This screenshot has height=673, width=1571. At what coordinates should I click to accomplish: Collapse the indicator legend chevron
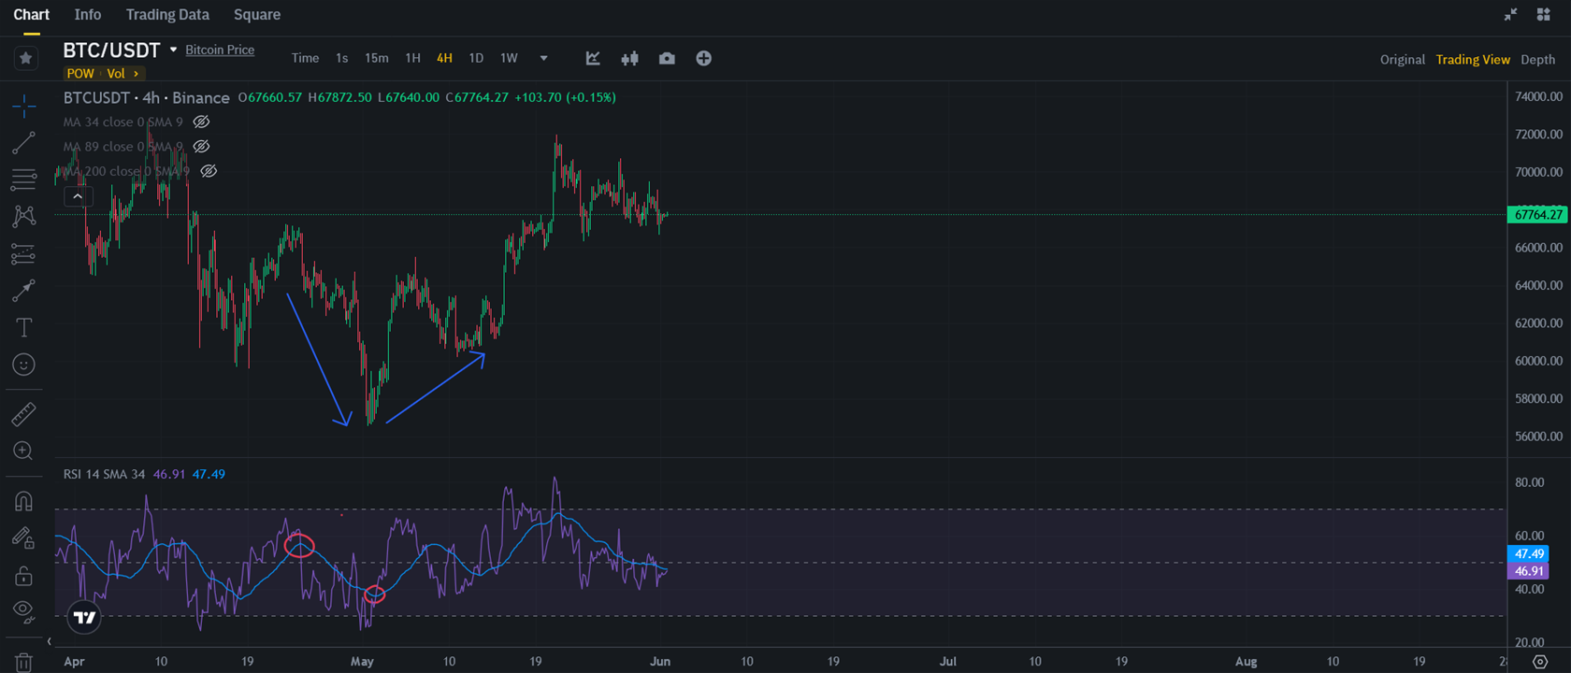[x=78, y=196]
